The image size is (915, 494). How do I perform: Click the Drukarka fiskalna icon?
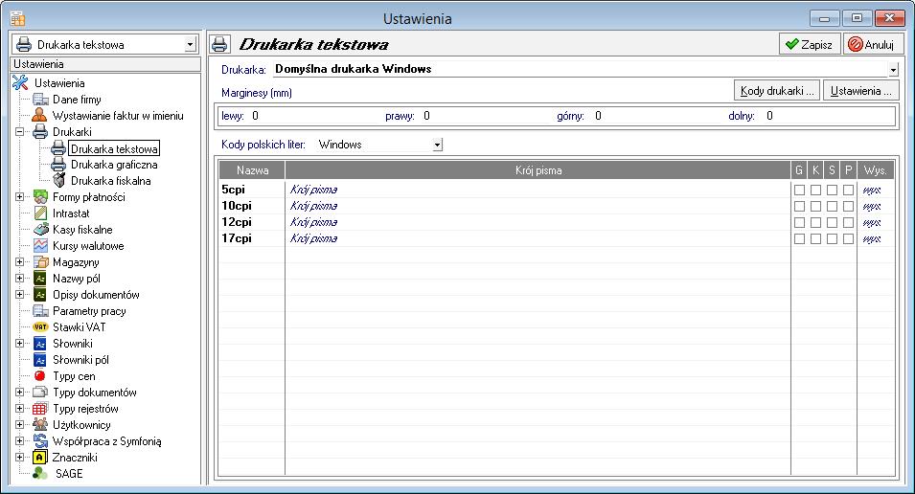pos(58,181)
